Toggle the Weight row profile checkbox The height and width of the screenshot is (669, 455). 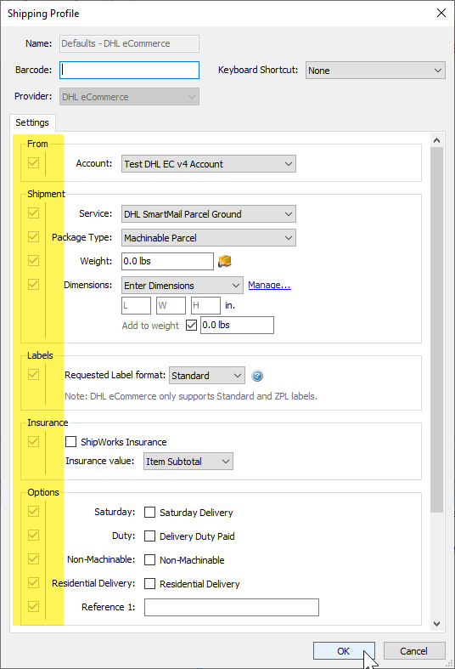[x=33, y=260]
